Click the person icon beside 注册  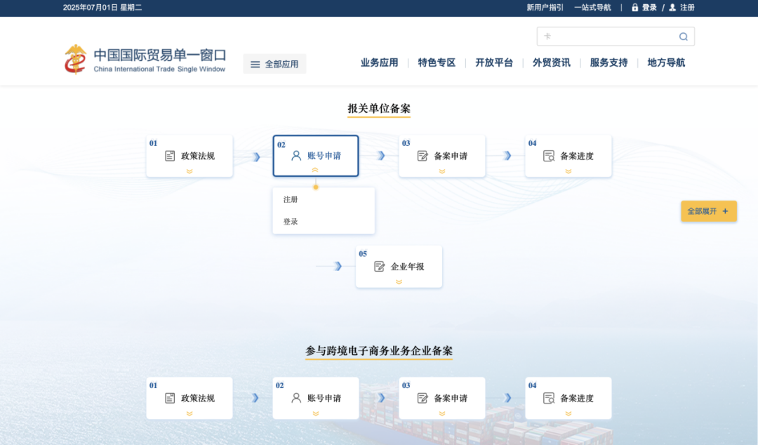[671, 7]
